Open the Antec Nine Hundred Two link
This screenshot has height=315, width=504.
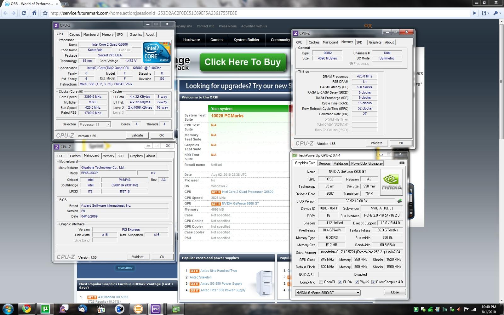coord(219,271)
